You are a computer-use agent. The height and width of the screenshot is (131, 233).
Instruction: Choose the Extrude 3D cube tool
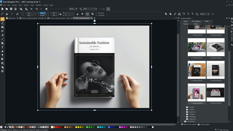click(x=2, y=63)
